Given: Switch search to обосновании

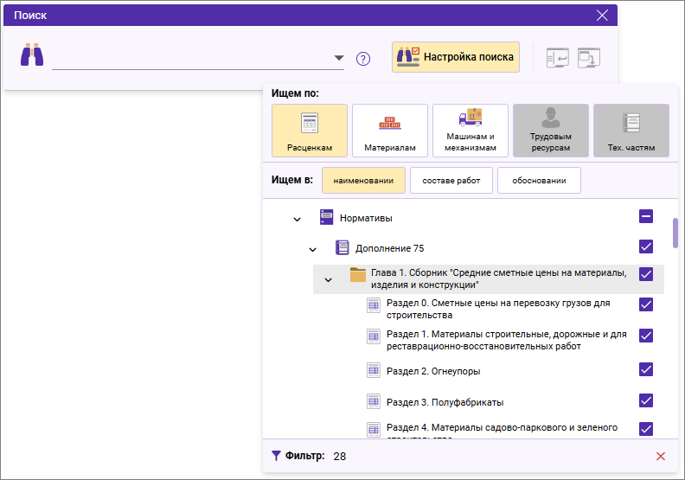Looking at the screenshot, I should (x=539, y=180).
